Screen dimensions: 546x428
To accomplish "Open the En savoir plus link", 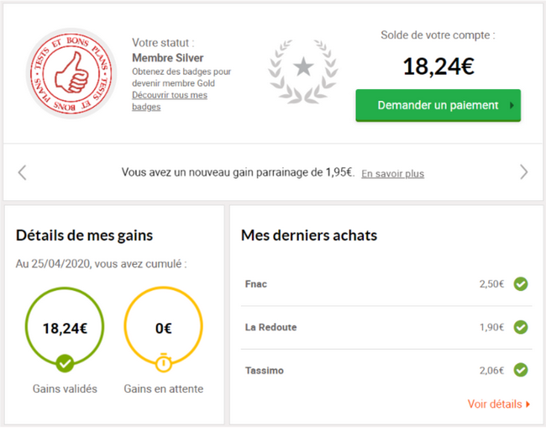I will coord(392,173).
